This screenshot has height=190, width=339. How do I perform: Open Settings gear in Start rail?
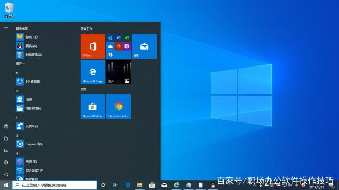(6, 162)
